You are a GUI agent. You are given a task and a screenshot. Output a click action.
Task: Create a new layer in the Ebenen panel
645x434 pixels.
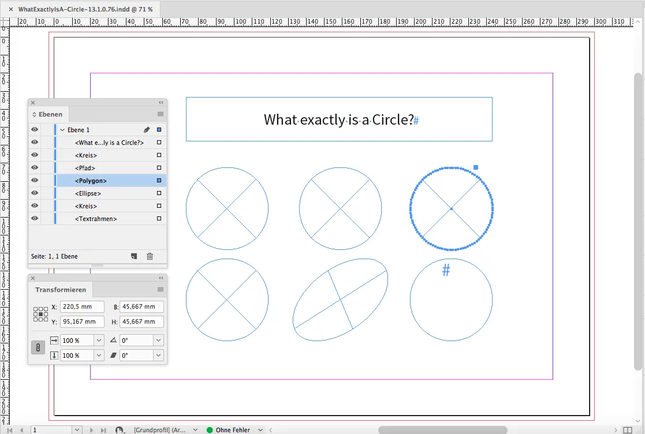pos(133,256)
